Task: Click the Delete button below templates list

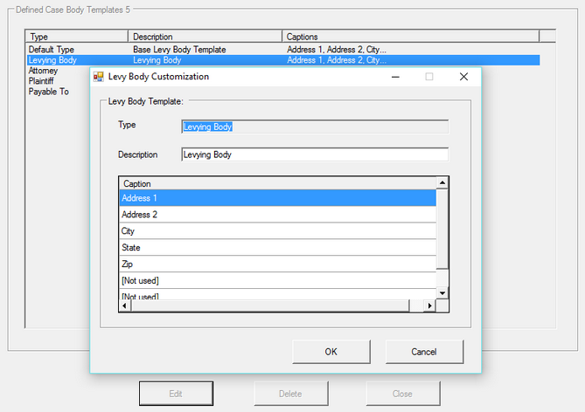Action: pyautogui.click(x=291, y=394)
